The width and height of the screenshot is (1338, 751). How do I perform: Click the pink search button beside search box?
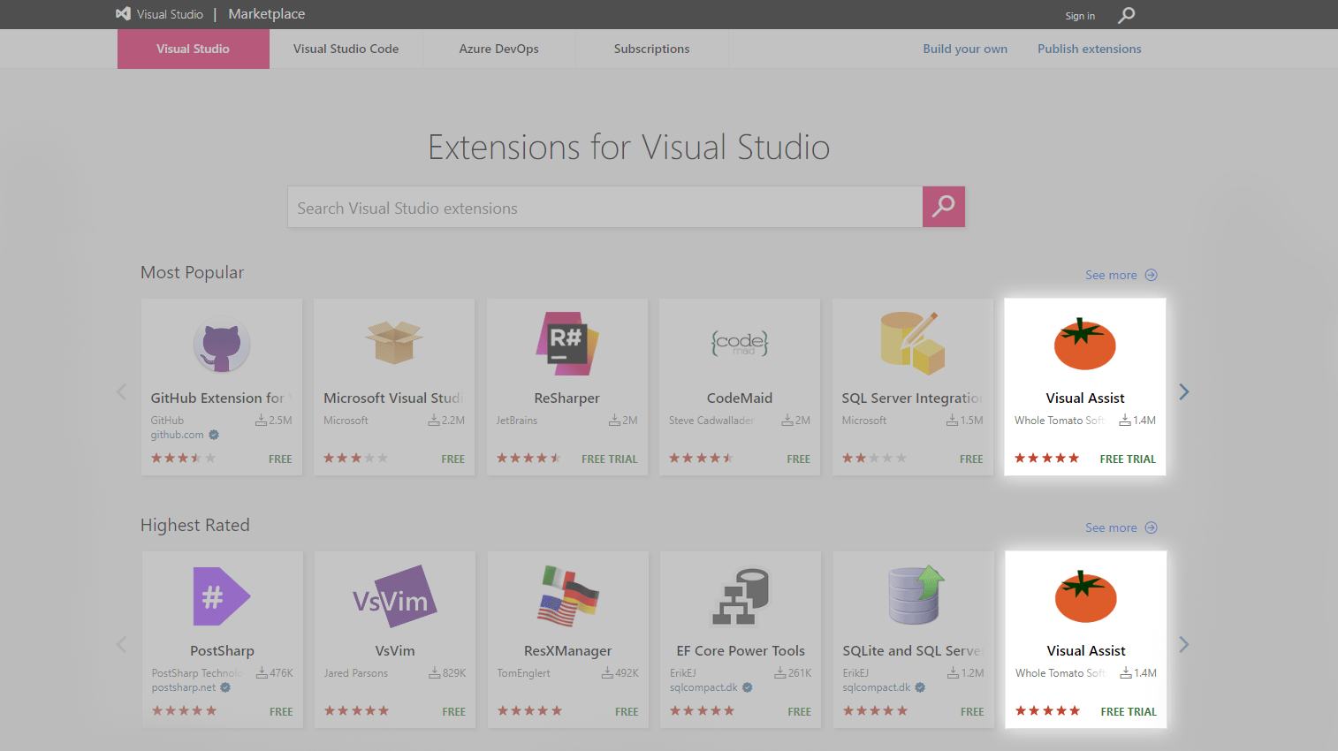(x=944, y=207)
